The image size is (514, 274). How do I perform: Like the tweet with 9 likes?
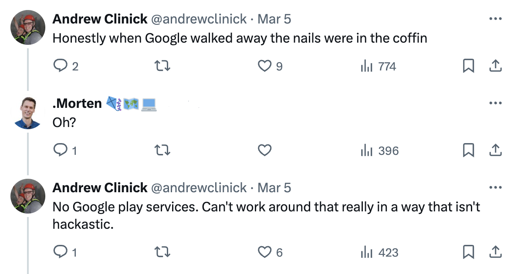(x=265, y=66)
